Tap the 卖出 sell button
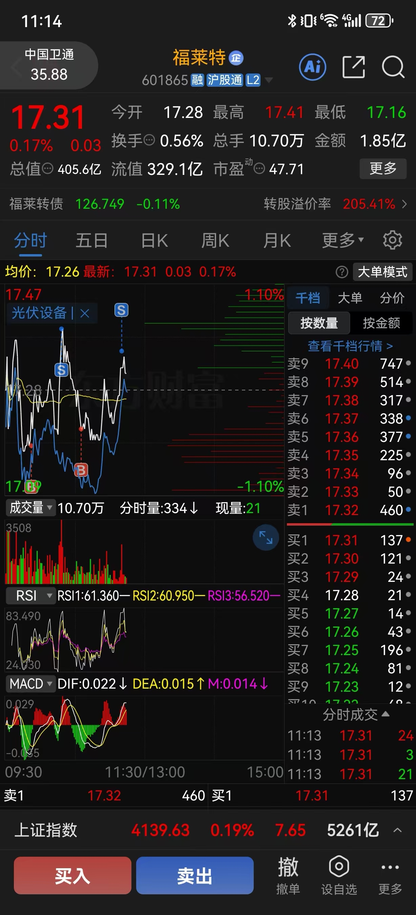The image size is (416, 915). click(x=195, y=876)
